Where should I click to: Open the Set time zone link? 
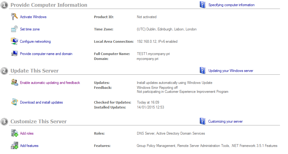point(30,29)
